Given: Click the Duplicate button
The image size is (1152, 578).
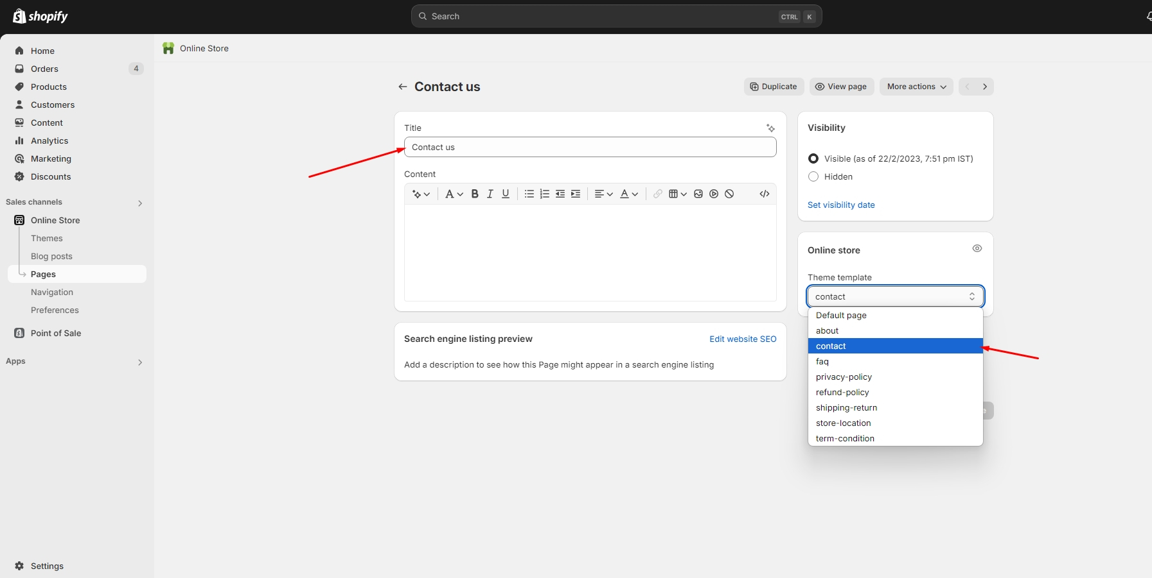Looking at the screenshot, I should point(774,87).
